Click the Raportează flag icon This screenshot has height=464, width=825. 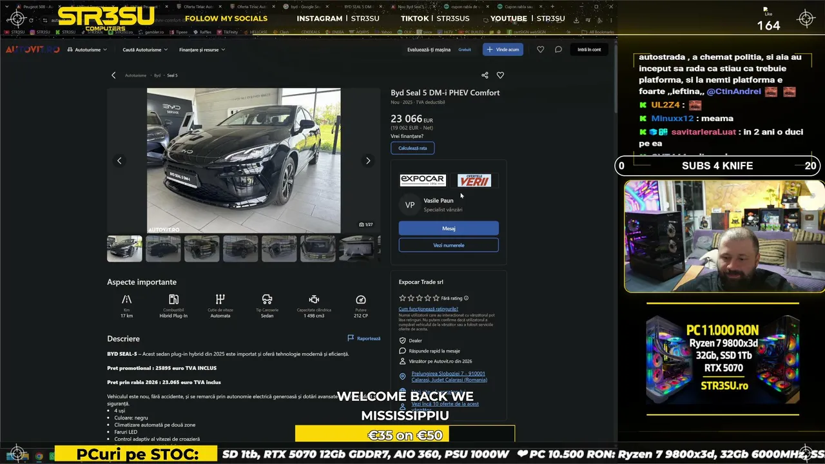(351, 338)
